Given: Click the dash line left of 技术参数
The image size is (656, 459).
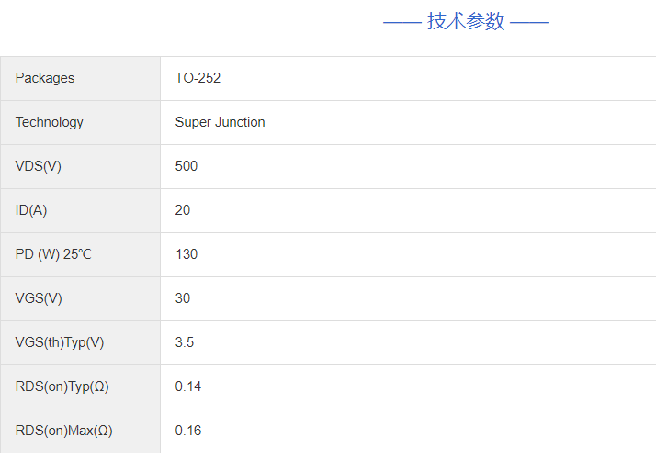Looking at the screenshot, I should coord(402,22).
